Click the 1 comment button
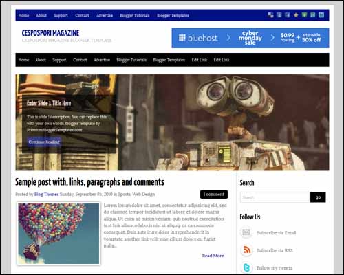 pos(214,195)
